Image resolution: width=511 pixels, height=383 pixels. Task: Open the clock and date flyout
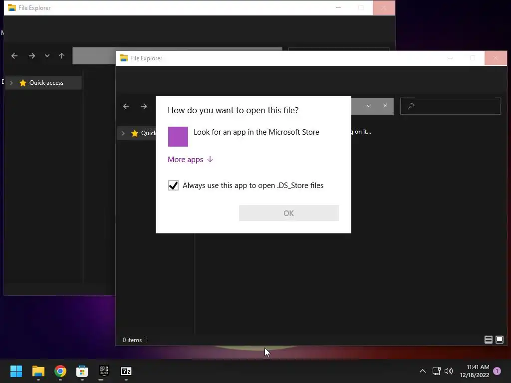click(x=475, y=371)
